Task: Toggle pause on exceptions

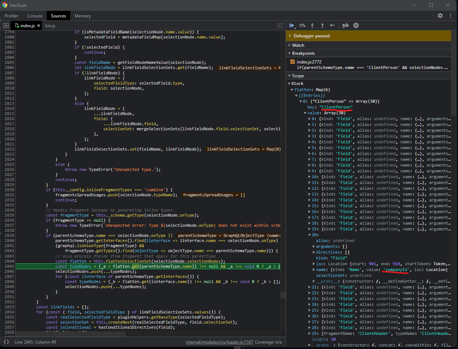Action: 356,25
